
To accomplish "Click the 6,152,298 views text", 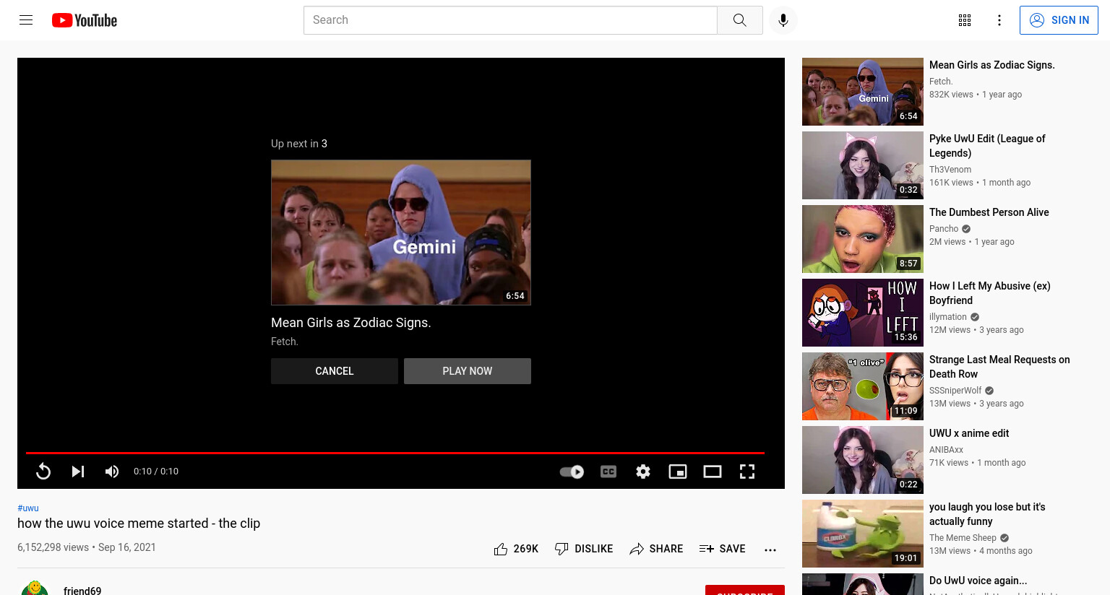I will pyautogui.click(x=53, y=547).
